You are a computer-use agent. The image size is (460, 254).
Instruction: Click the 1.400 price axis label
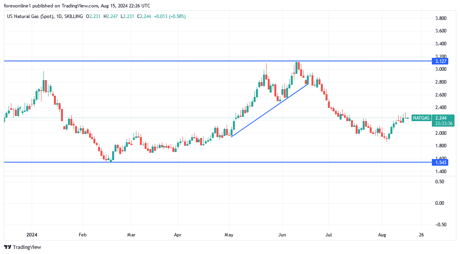tap(440, 171)
